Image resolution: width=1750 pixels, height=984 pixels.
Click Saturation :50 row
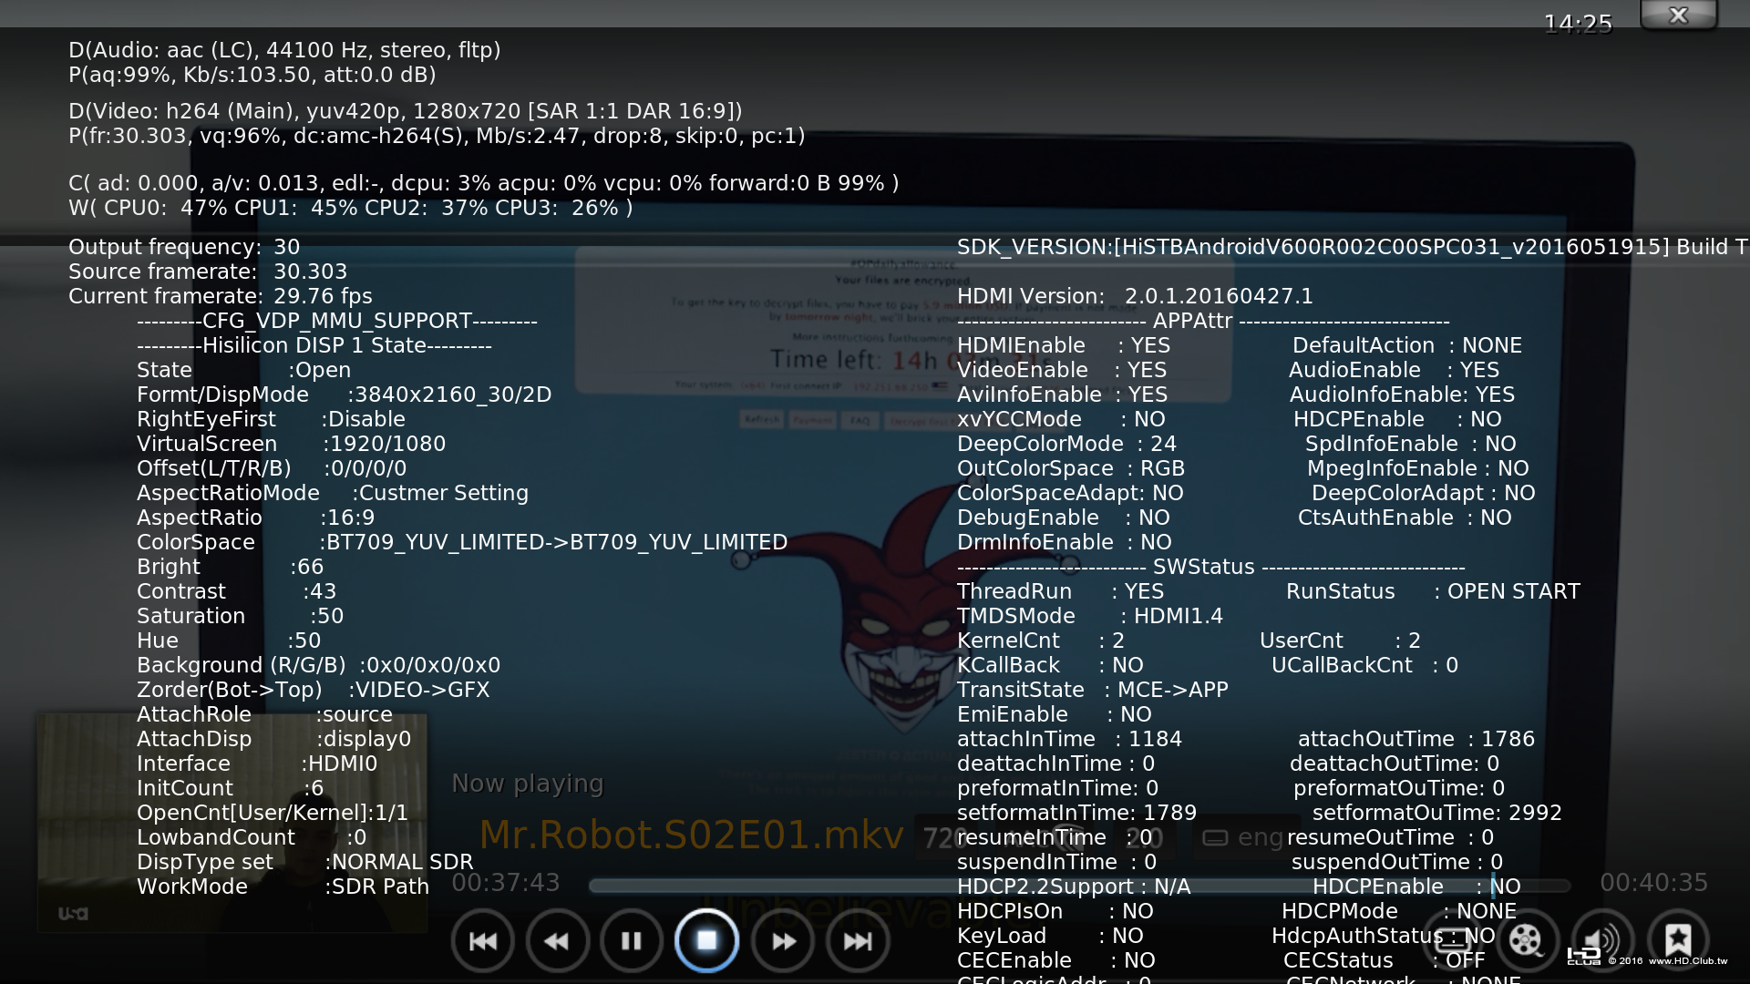241,616
